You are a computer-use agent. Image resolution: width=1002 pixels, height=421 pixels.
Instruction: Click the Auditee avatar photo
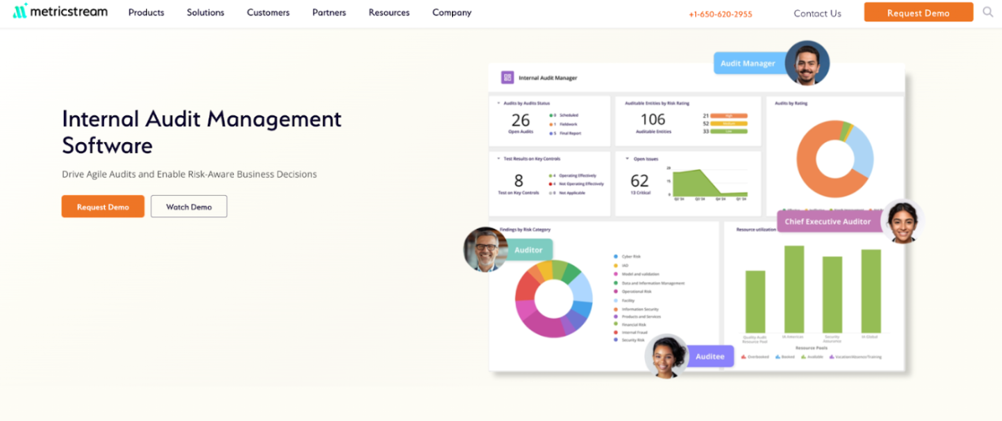(666, 356)
